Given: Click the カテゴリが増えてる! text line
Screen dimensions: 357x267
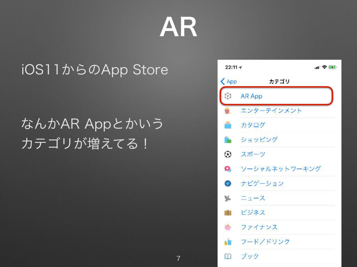Looking at the screenshot, I should (x=85, y=144).
